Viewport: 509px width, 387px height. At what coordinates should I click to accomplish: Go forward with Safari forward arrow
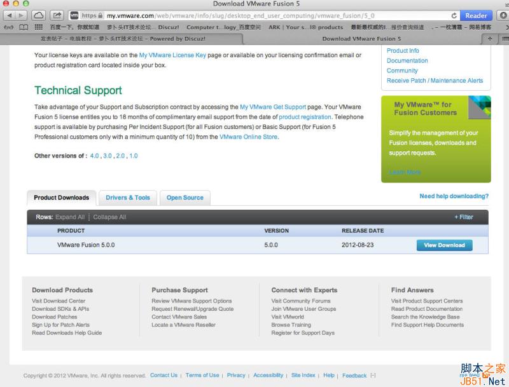pyautogui.click(x=21, y=15)
